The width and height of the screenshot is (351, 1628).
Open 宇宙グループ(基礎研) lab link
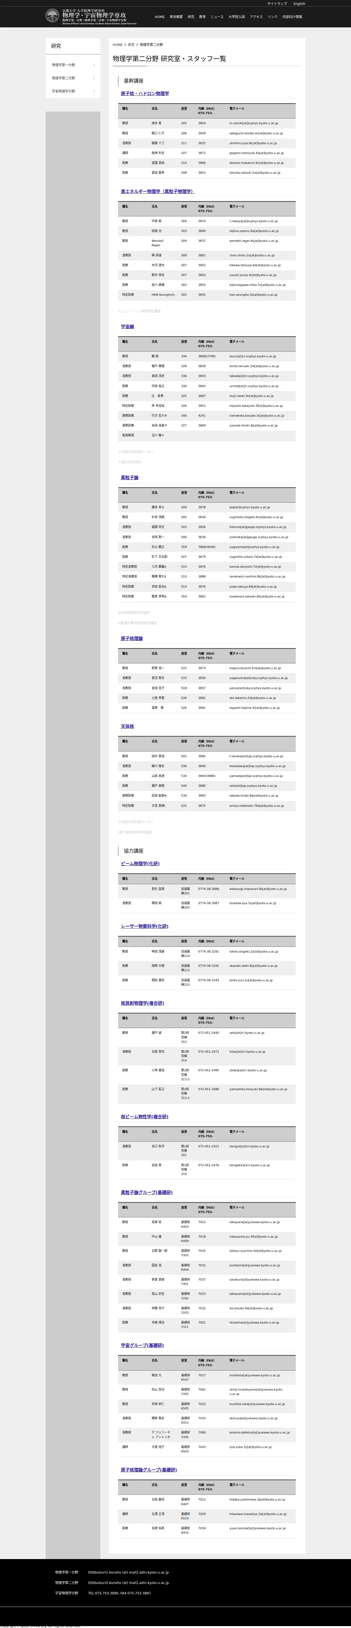(x=142, y=1345)
